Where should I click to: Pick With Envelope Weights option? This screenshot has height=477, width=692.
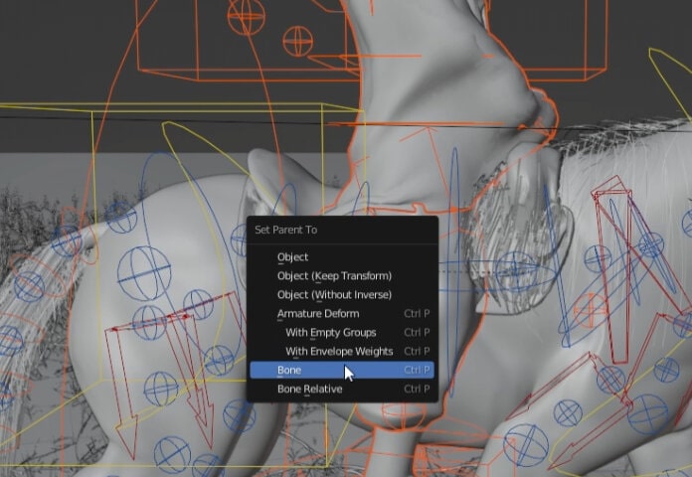tap(342, 351)
